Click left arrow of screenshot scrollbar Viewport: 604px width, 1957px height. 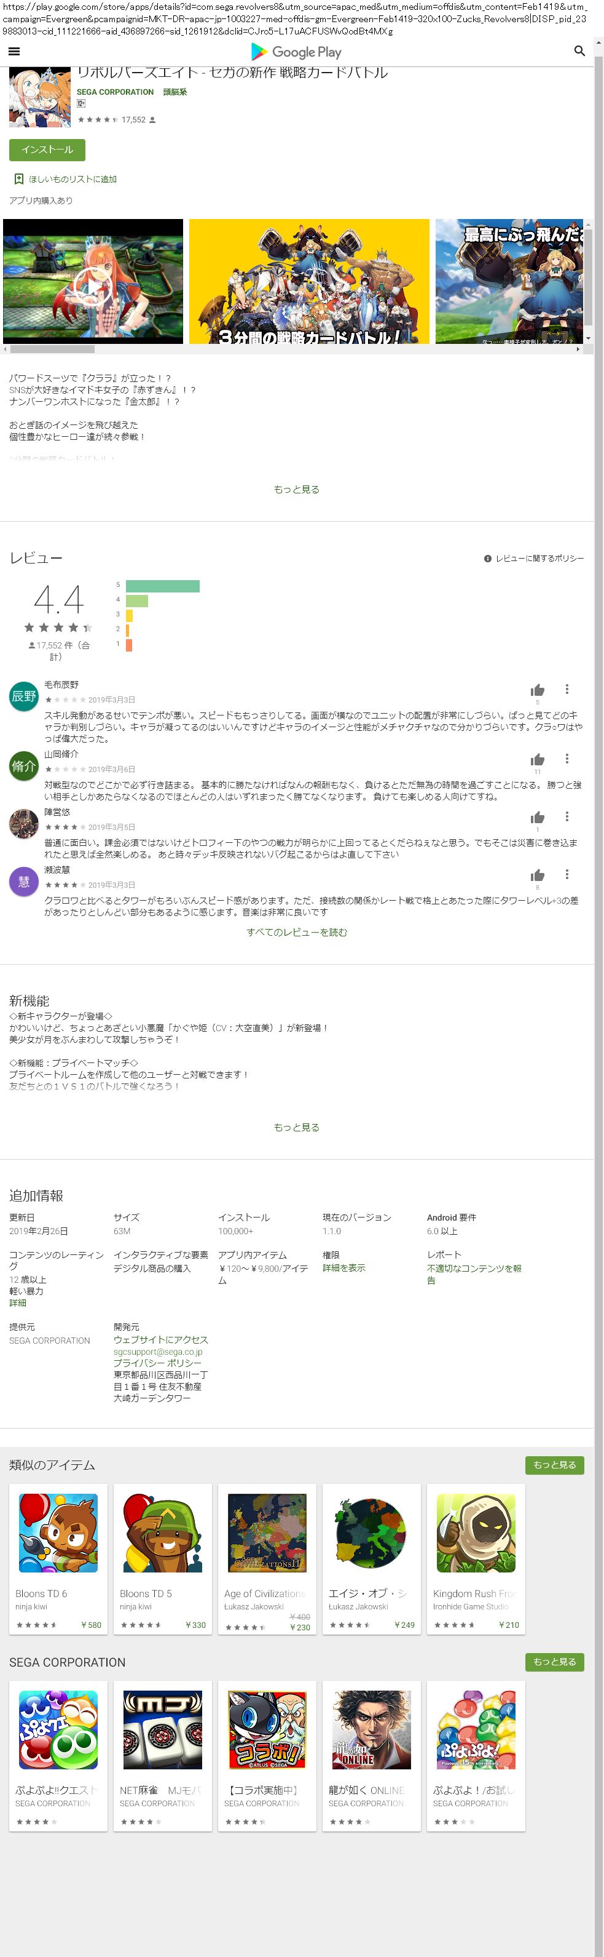(6, 349)
